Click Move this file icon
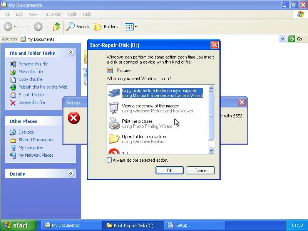This screenshot has width=308, height=231. (13, 72)
